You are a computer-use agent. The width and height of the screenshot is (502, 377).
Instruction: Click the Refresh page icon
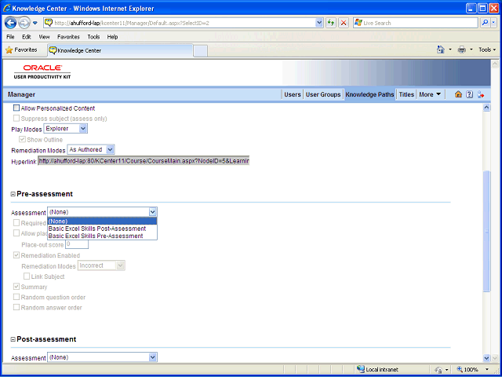tap(331, 23)
